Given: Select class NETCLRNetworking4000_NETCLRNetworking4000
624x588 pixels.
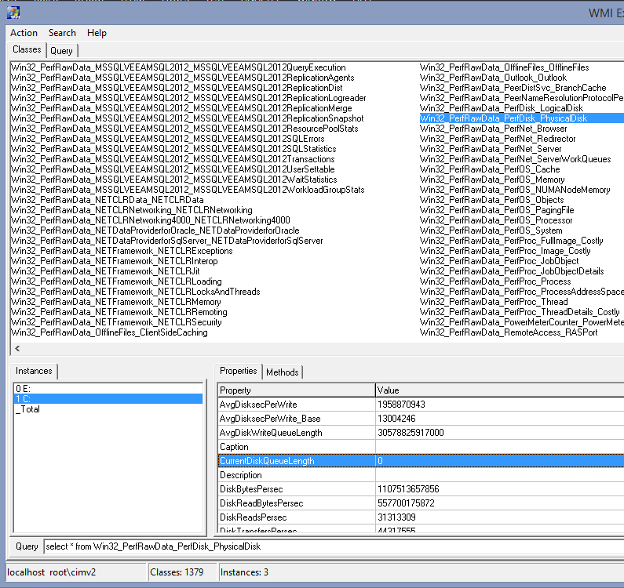Looking at the screenshot, I should (x=151, y=220).
